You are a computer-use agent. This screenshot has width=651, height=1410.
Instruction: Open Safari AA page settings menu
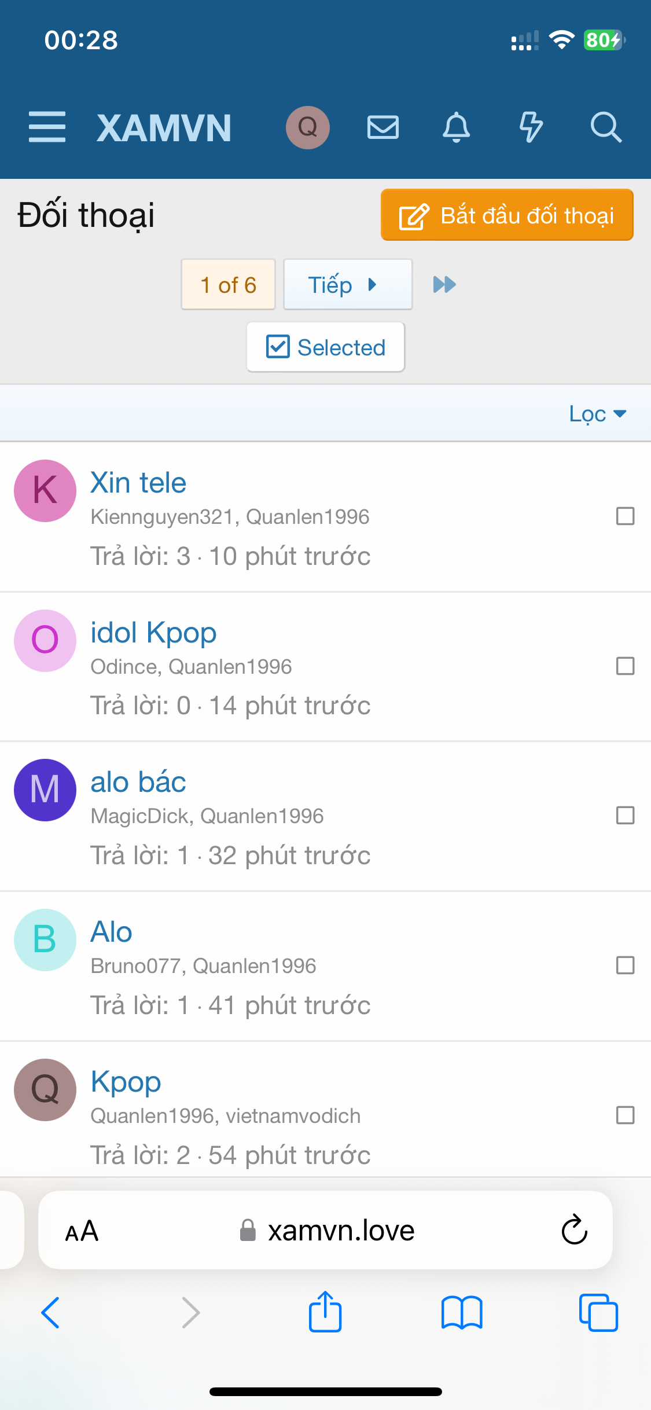click(x=82, y=1231)
